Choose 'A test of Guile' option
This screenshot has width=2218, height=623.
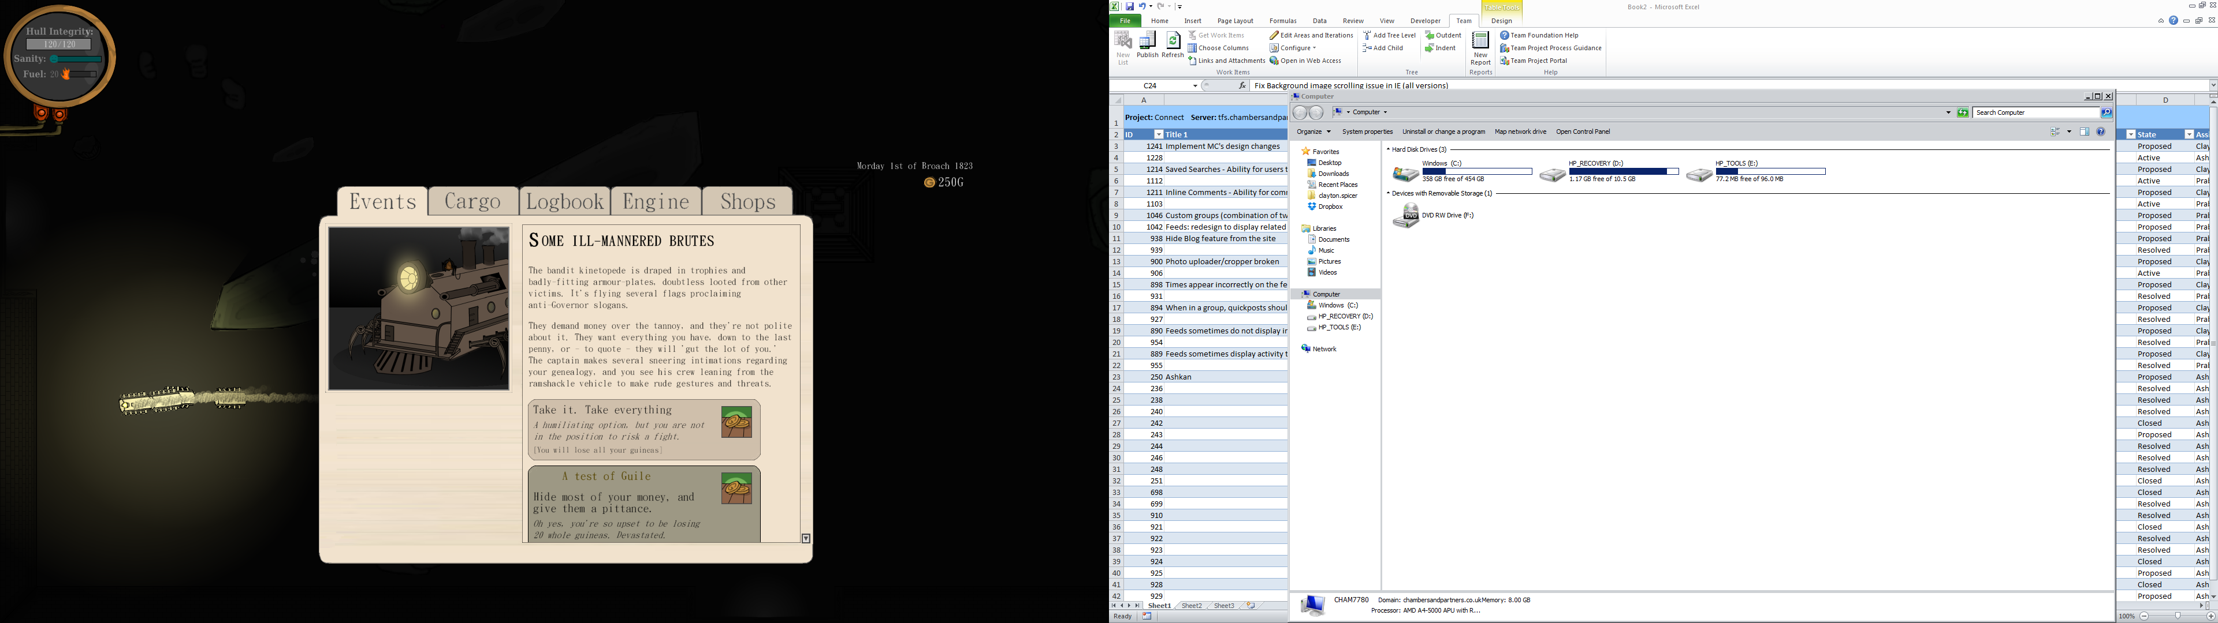tap(644, 504)
